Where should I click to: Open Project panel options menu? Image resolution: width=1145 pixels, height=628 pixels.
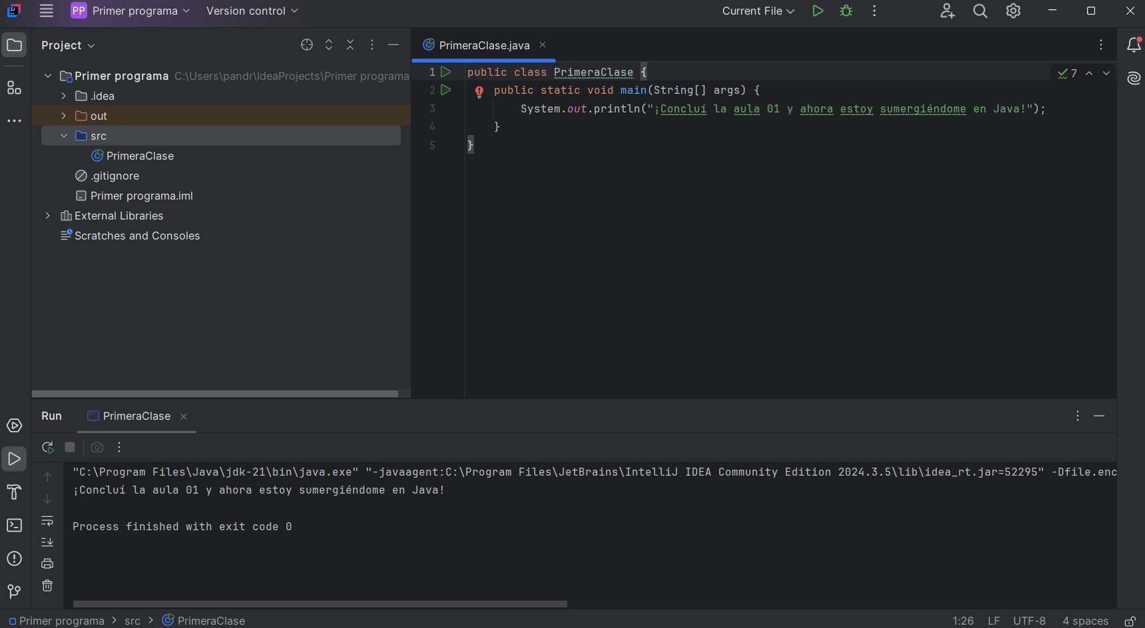[372, 45]
